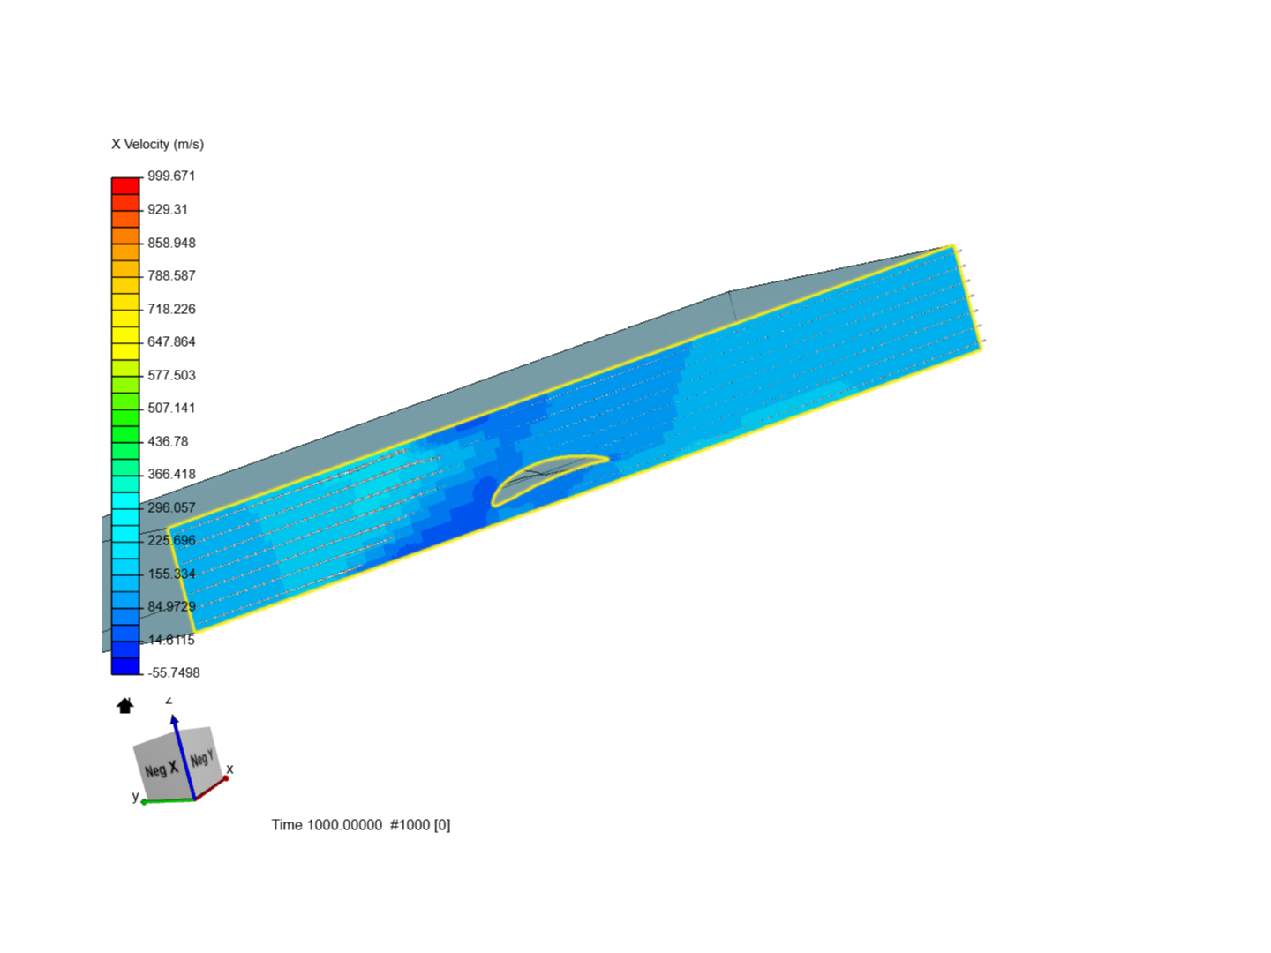
Task: Click the airfoil shape in the flow field
Action: pyautogui.click(x=547, y=478)
